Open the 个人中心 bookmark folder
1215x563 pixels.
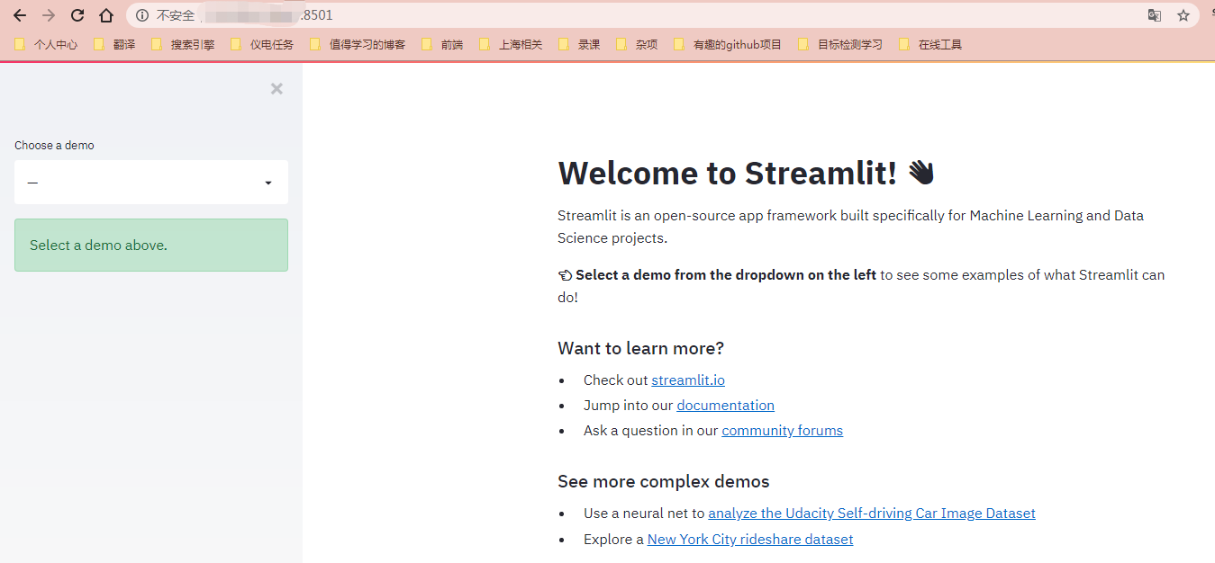point(51,43)
